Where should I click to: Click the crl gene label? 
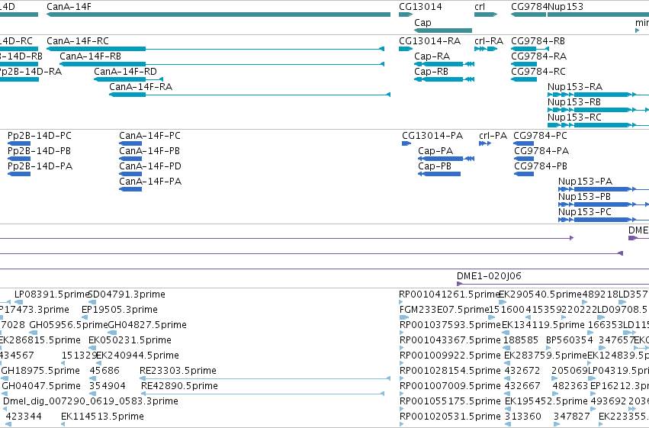pyautogui.click(x=479, y=7)
